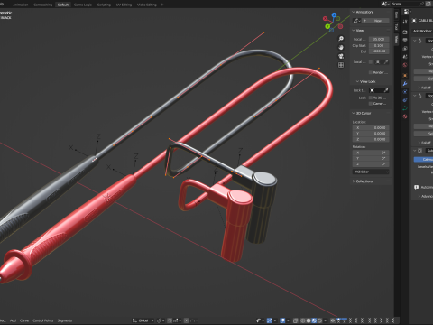Open the Output properties tab icon
This screenshot has width=433, height=325.
(405, 40)
